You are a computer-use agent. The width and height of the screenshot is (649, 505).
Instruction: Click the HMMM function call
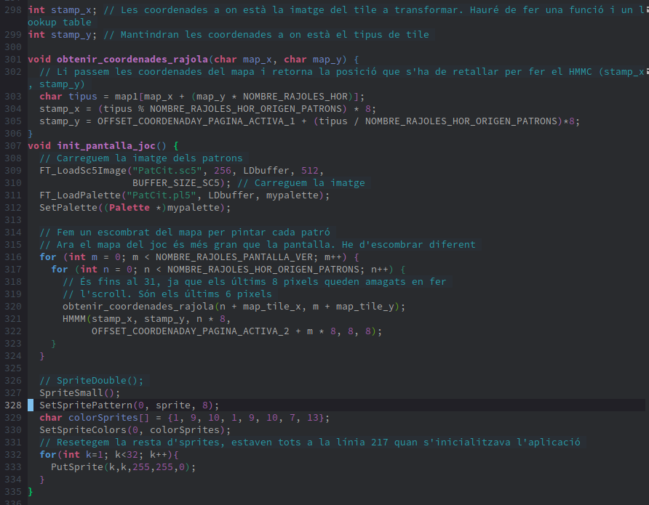coord(74,319)
